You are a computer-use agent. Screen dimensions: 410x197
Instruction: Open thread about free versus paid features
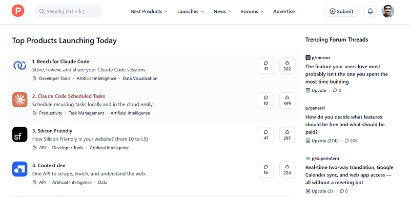tap(345, 125)
